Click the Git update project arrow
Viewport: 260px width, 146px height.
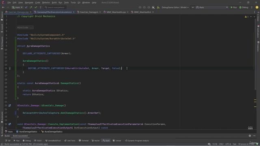(x=26, y=7)
